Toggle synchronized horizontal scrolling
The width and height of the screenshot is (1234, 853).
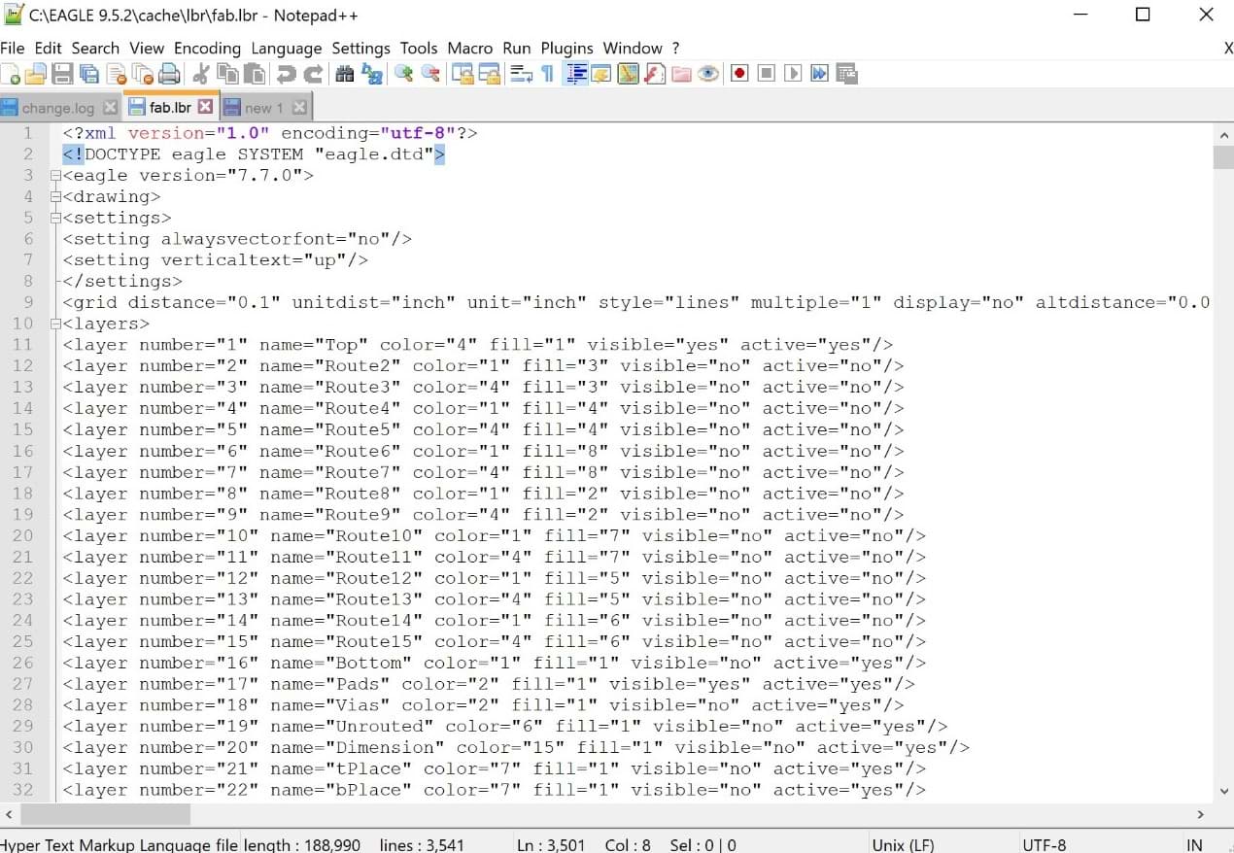coord(489,74)
